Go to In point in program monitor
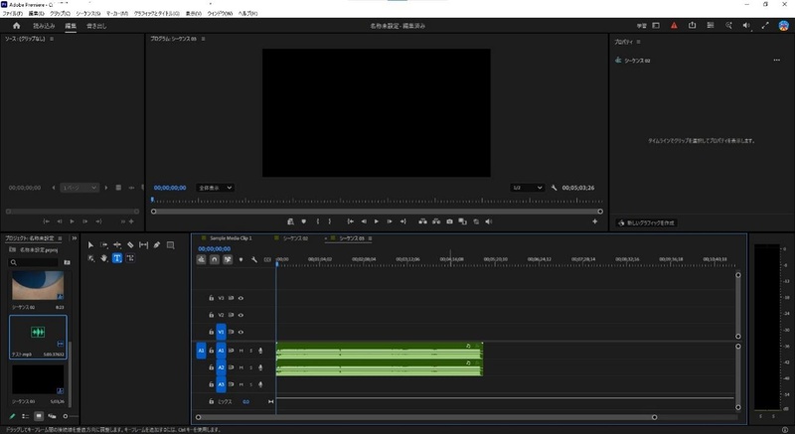Screen dimensions: 795x434 350,221
